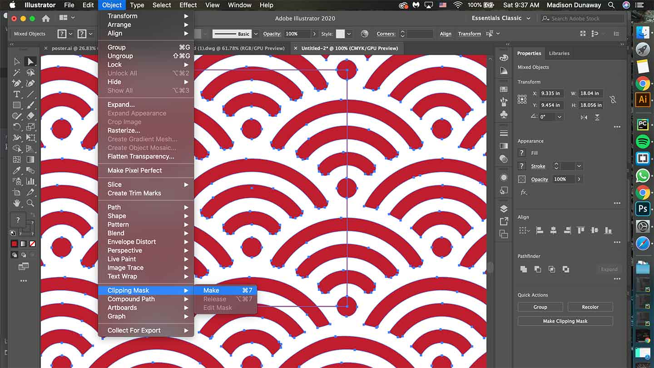This screenshot has width=654, height=368.
Task: Open the Stroke link in Appearance
Action: coord(538,166)
